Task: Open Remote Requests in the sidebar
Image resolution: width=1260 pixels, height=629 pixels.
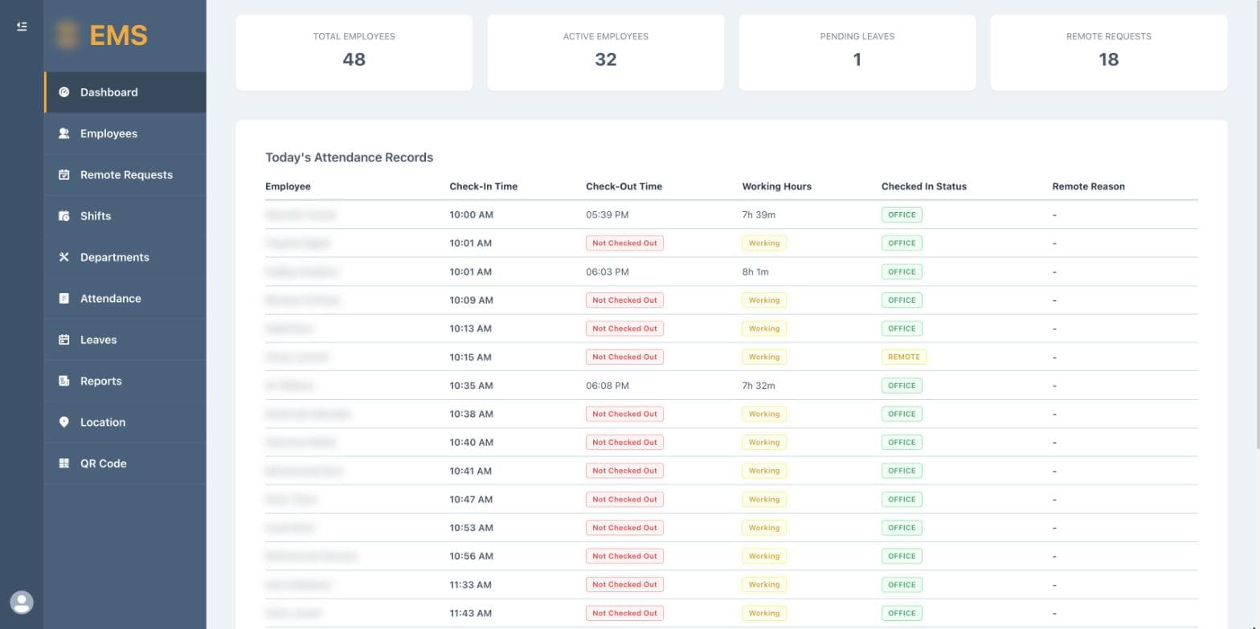Action: [125, 174]
